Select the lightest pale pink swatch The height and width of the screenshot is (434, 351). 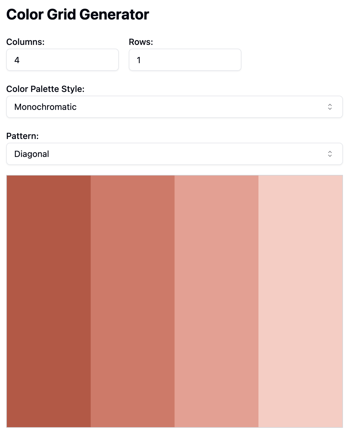[300, 301]
